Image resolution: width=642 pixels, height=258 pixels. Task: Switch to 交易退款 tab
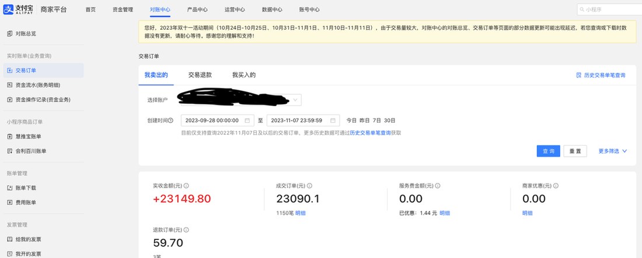tap(200, 75)
